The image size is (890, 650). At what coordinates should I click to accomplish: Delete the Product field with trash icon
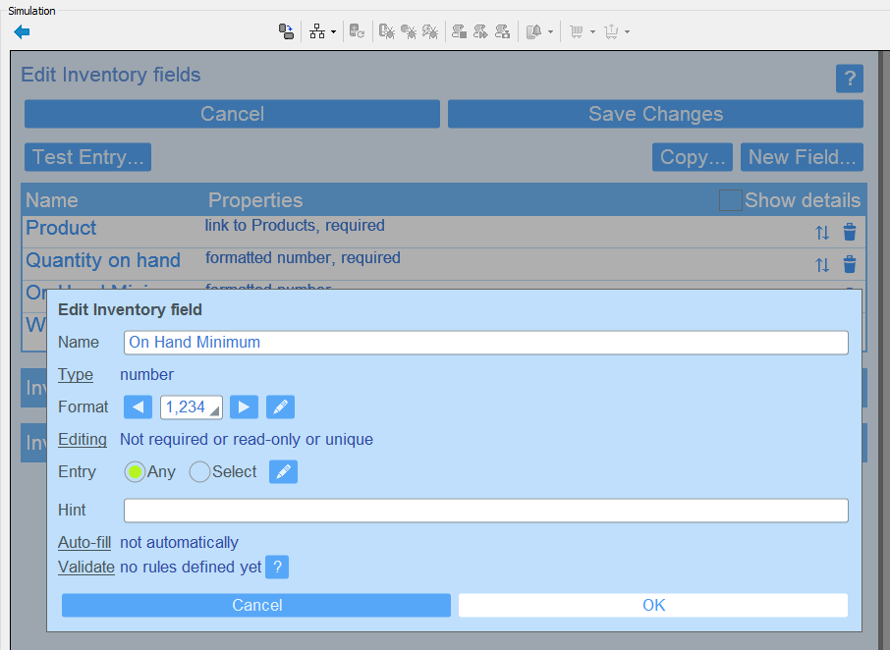pyautogui.click(x=850, y=233)
